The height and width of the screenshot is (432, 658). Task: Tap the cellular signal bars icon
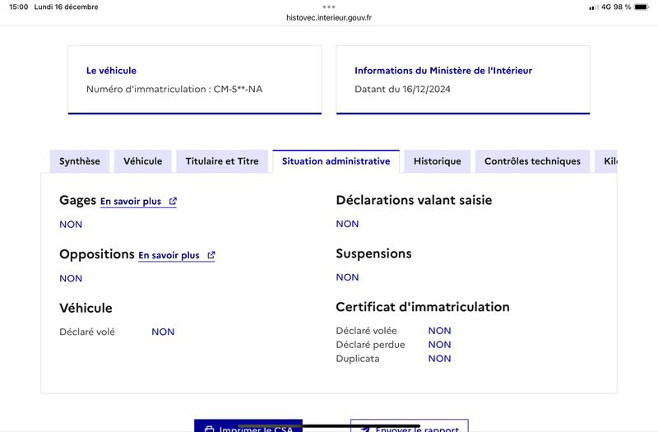(593, 7)
